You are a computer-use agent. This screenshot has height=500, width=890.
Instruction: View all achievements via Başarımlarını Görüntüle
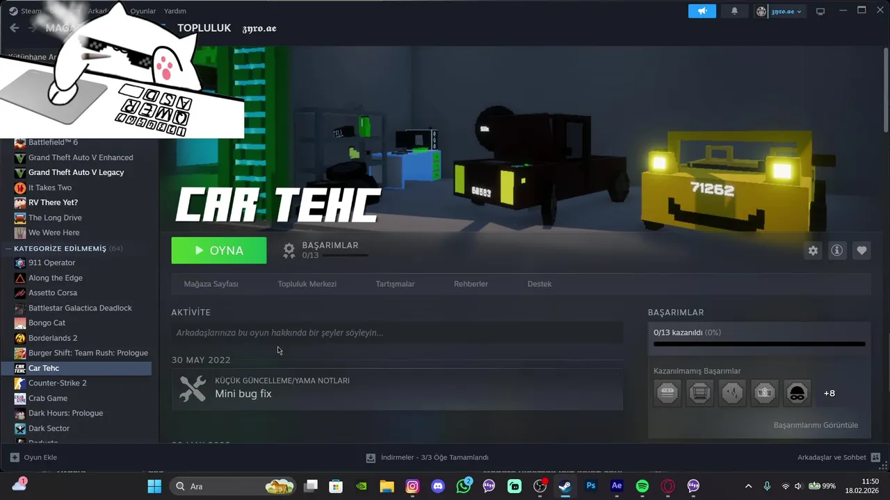(x=816, y=425)
